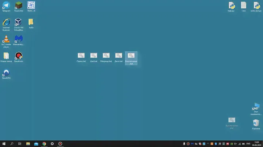Image resolution: width=263 pixels, height=147 pixels.
Task: Click the Oracle VM VirtualBox icon
Action: coord(19,22)
